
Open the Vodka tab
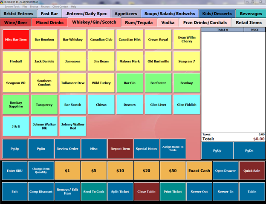[168, 23]
